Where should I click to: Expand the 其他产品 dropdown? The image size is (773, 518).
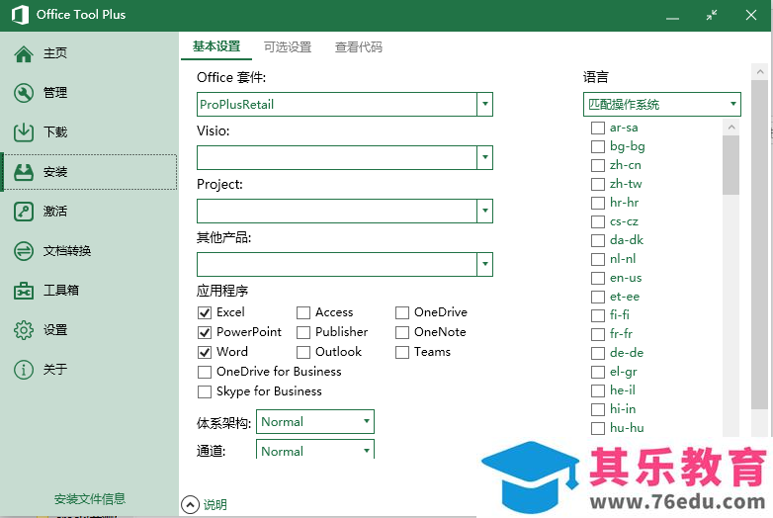tap(485, 264)
